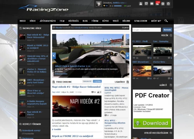Open the MIÉRT MI? menu item
Viewport: 194px width, 139px height.
(156, 21)
